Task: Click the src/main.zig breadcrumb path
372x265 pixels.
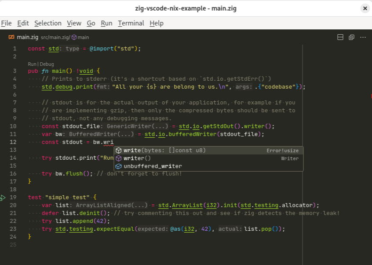Action: pyautogui.click(x=55, y=37)
